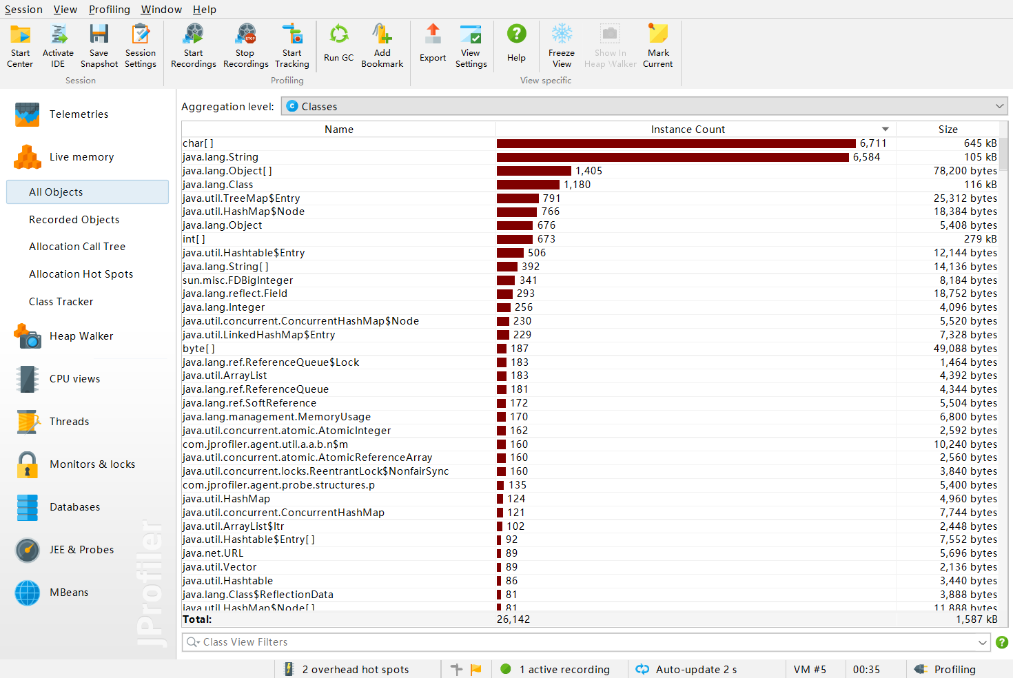Mark current values

point(658,45)
